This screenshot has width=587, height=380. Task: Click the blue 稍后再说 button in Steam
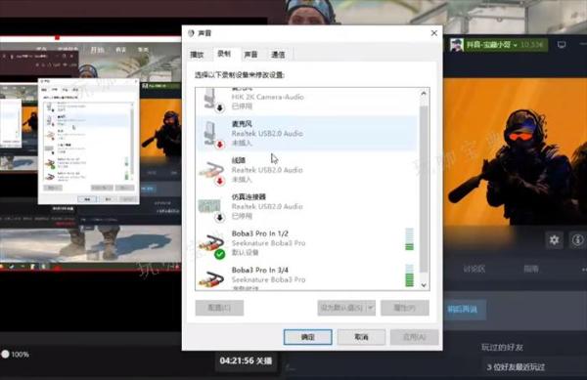(464, 310)
